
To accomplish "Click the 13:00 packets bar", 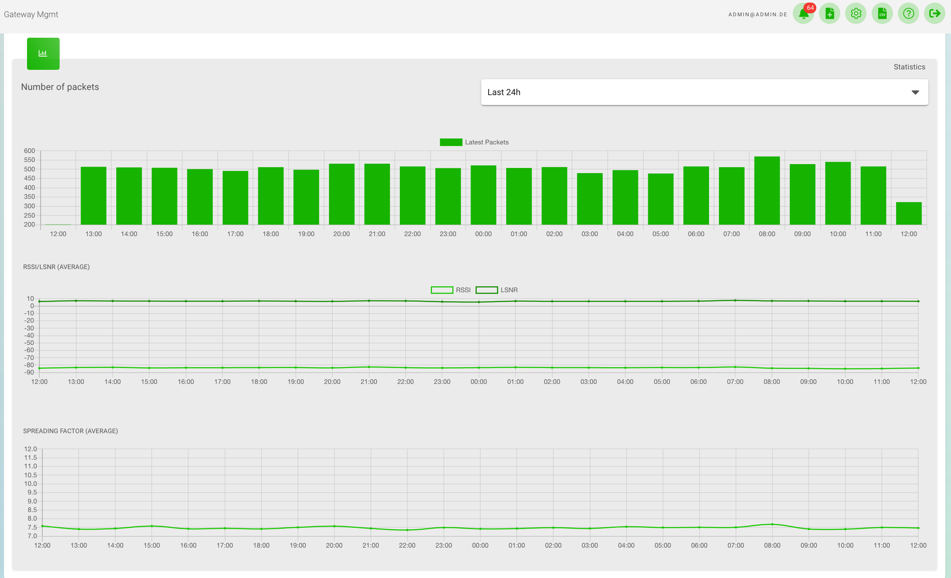I will pyautogui.click(x=94, y=195).
